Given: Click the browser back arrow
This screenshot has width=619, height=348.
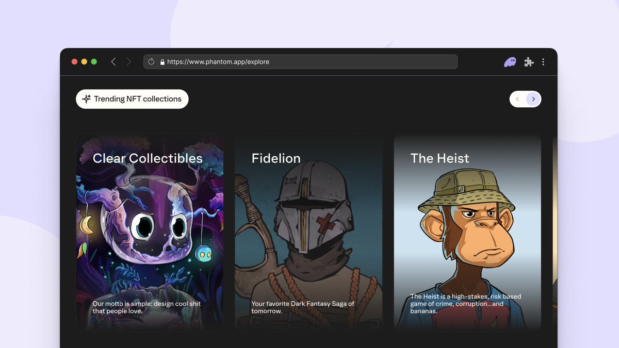Looking at the screenshot, I should point(113,62).
